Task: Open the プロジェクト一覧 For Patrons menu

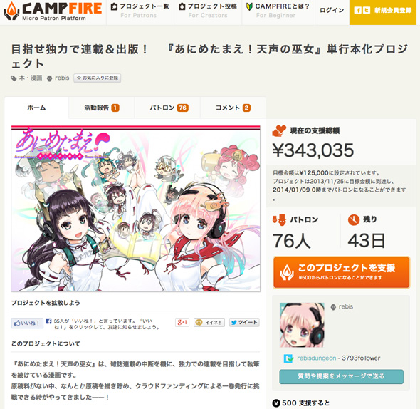Action: (140, 11)
